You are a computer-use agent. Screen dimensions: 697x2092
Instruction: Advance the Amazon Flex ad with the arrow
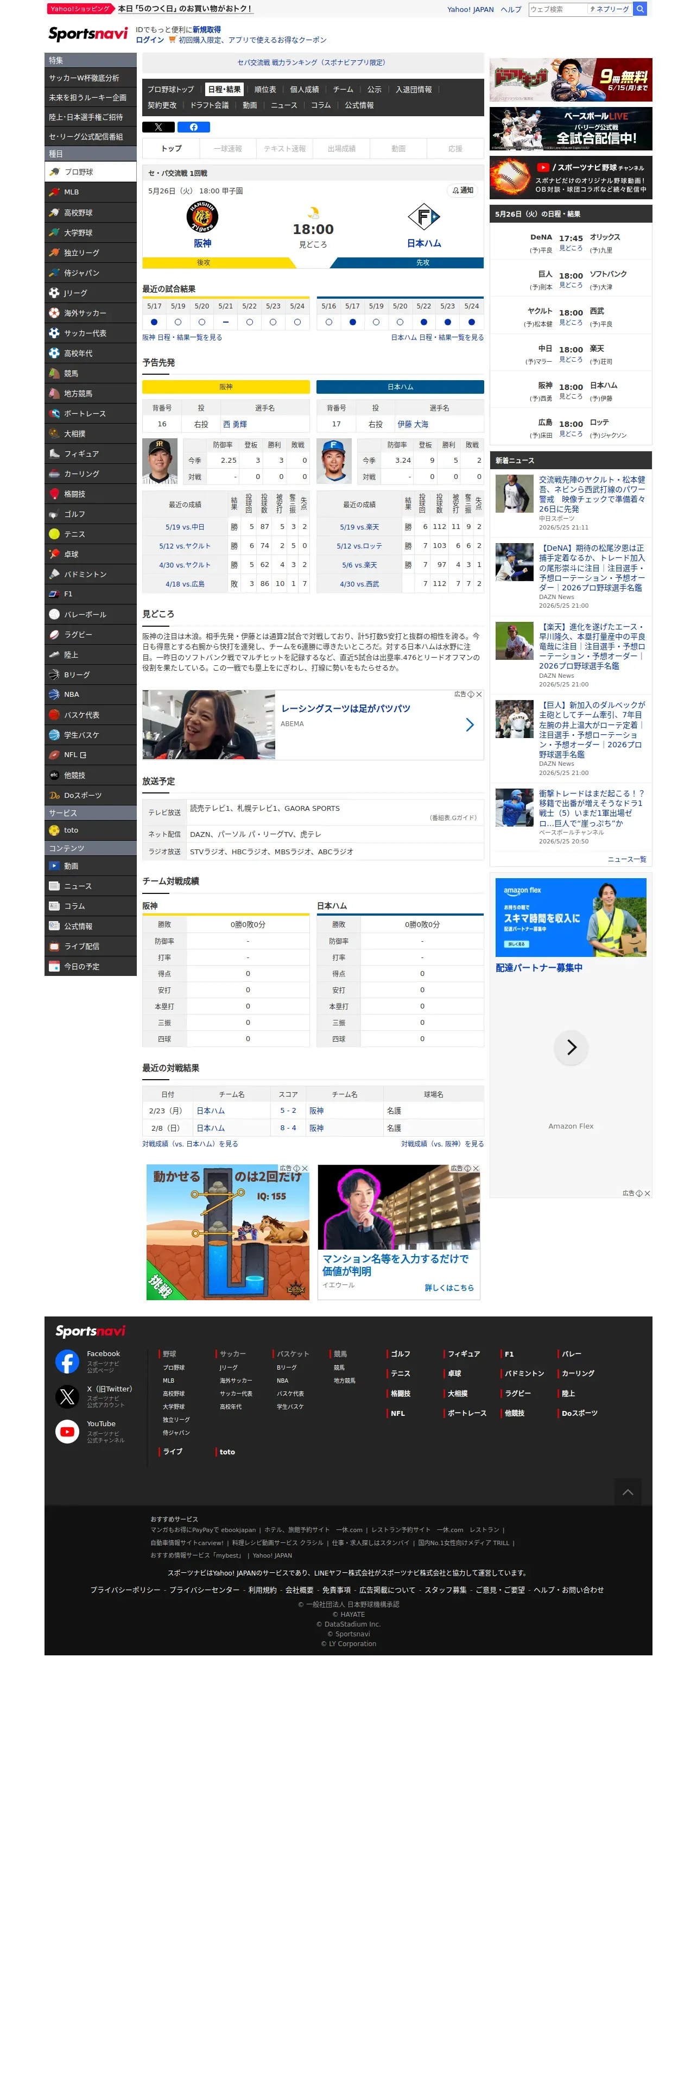click(571, 1047)
